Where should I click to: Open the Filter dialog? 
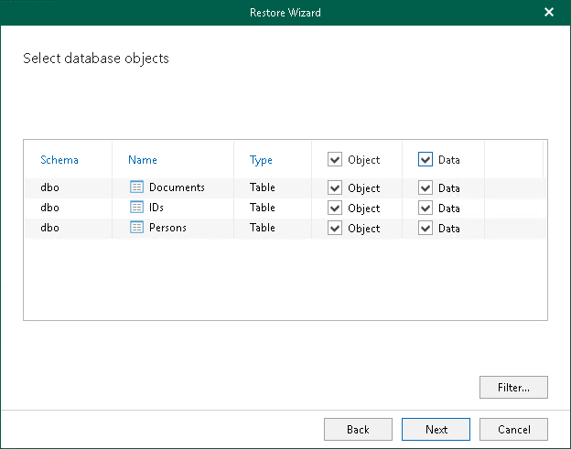point(512,387)
